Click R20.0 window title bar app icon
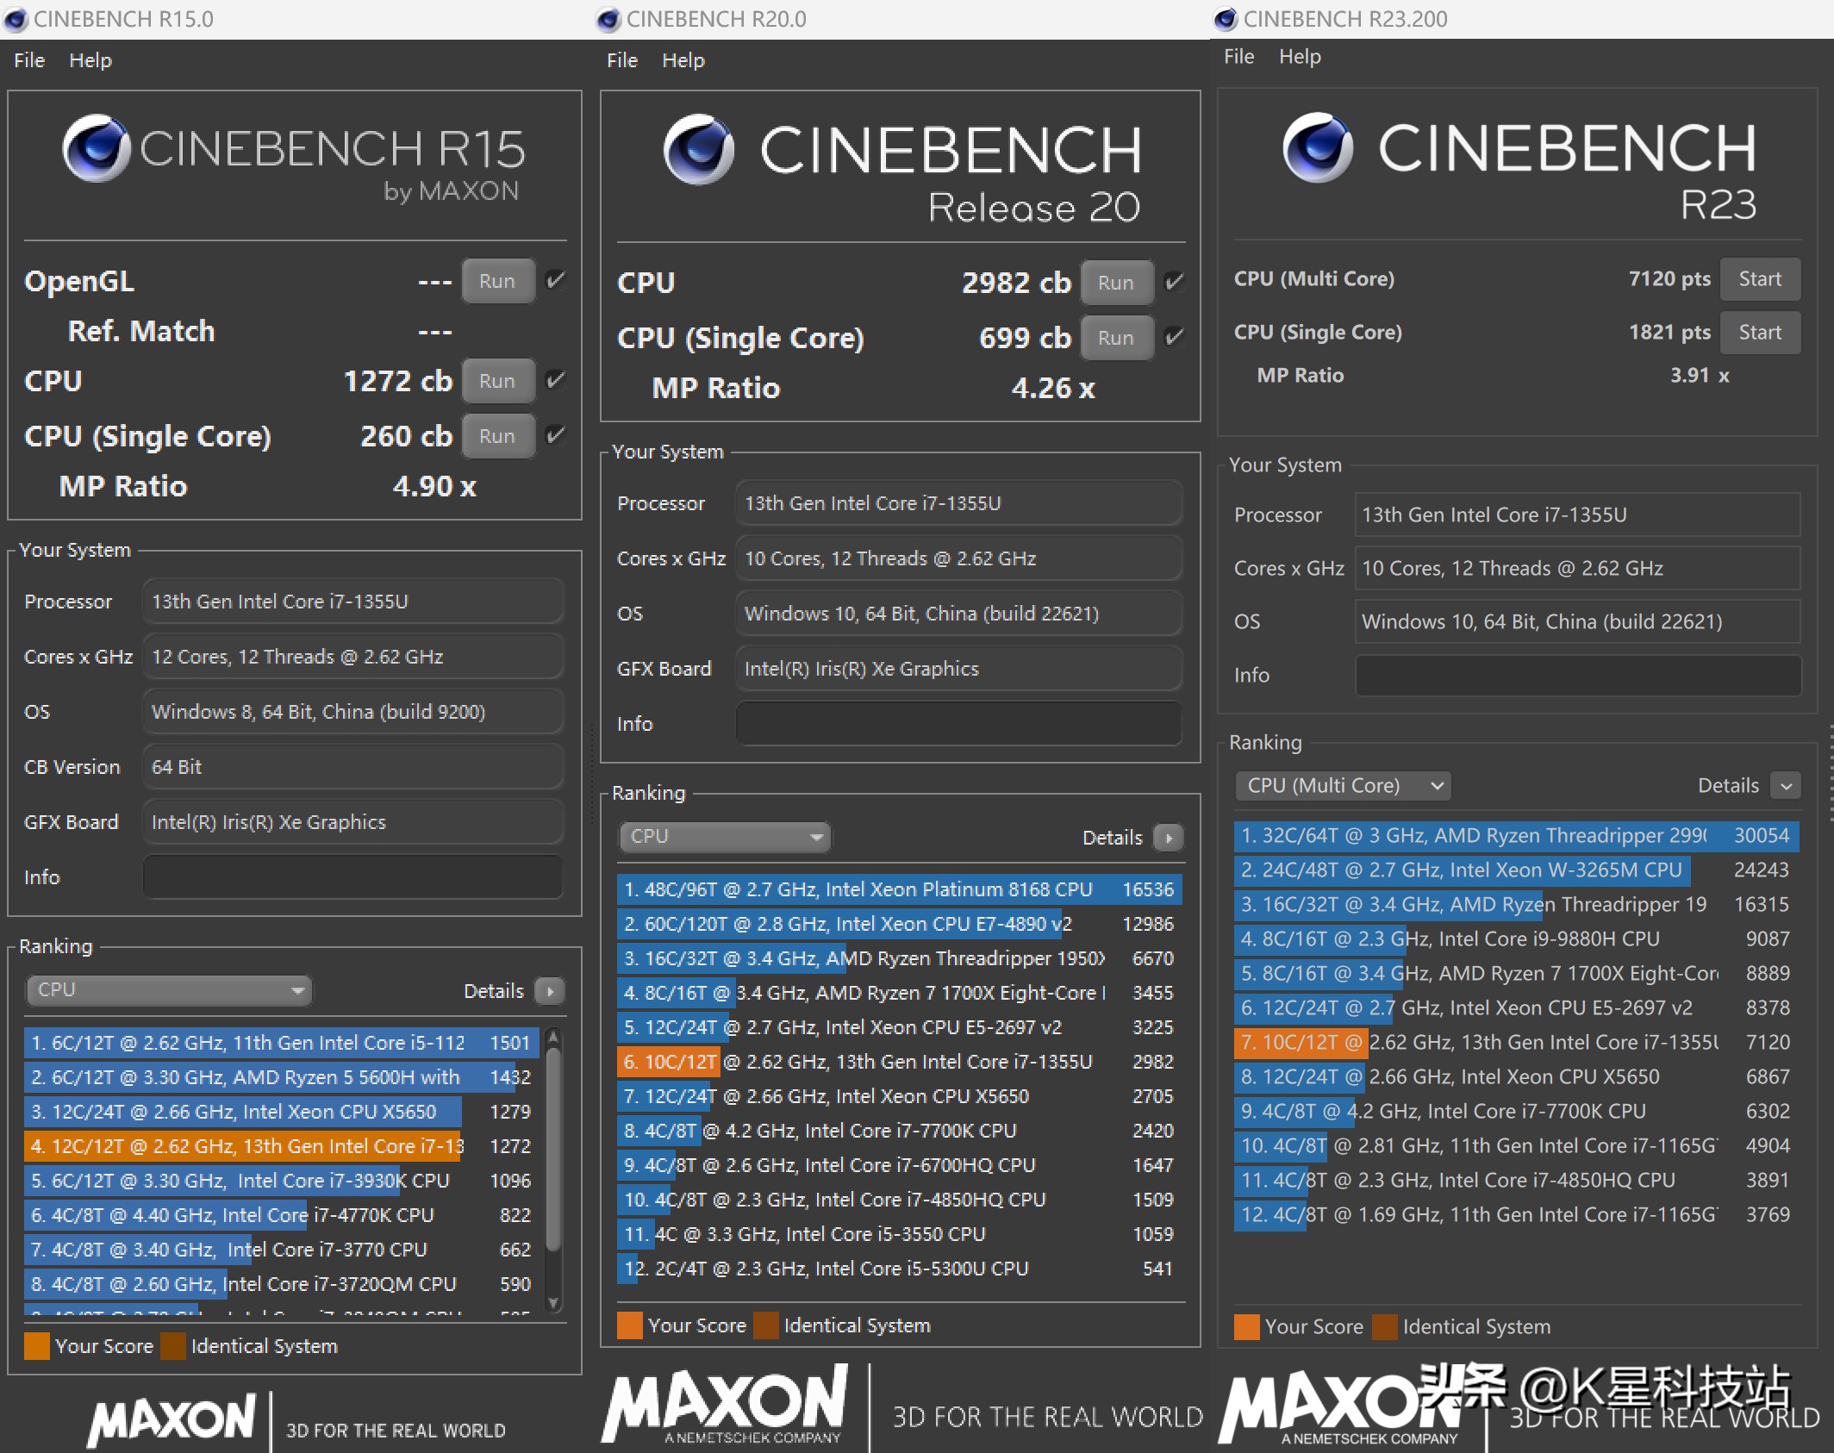 [608, 19]
